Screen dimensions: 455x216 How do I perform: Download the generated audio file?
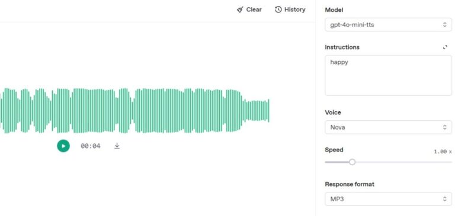(117, 146)
